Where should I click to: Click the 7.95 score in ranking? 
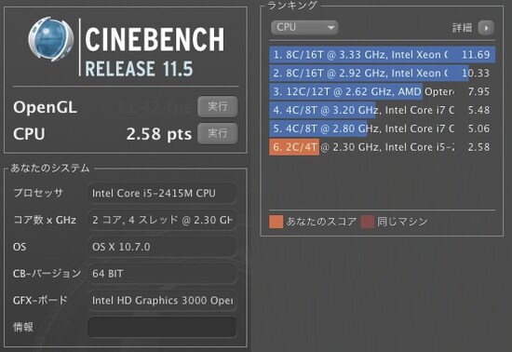click(x=478, y=91)
